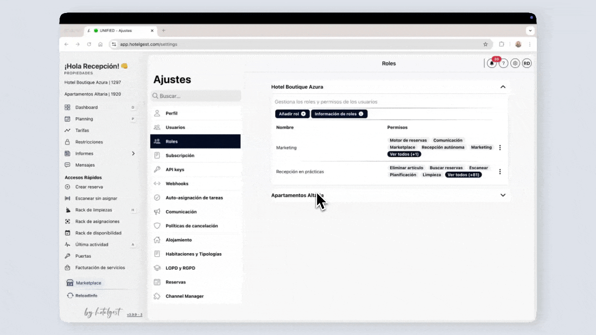Open three-dot menu for Recepción en prácticas
The height and width of the screenshot is (335, 596).
point(500,172)
